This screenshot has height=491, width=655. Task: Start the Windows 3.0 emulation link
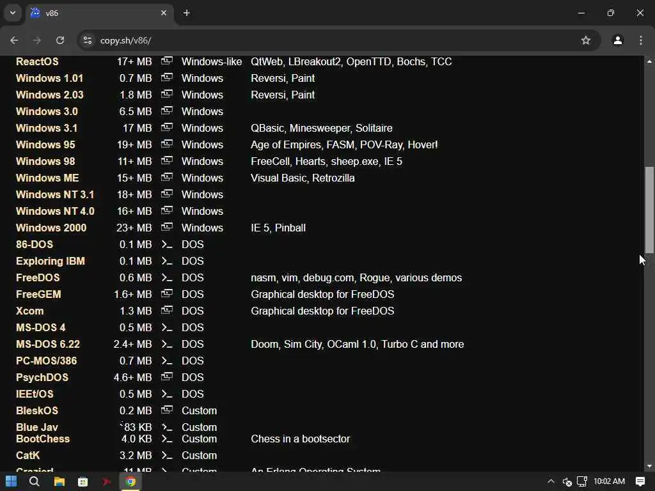point(47,111)
